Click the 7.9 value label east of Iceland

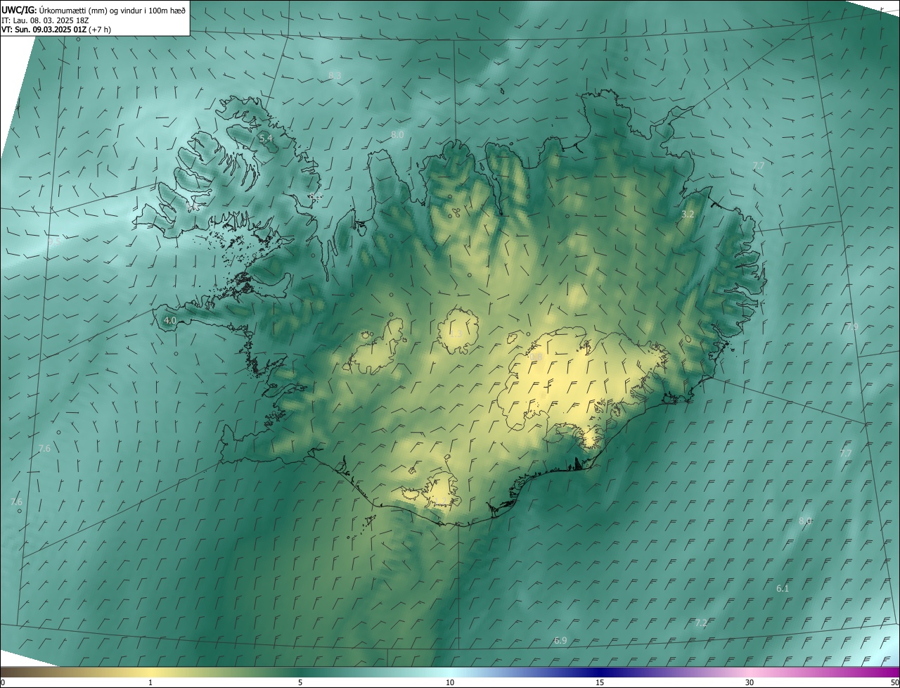[852, 327]
